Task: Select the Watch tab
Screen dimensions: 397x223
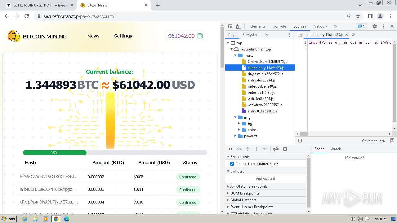Action: pyautogui.click(x=336, y=149)
